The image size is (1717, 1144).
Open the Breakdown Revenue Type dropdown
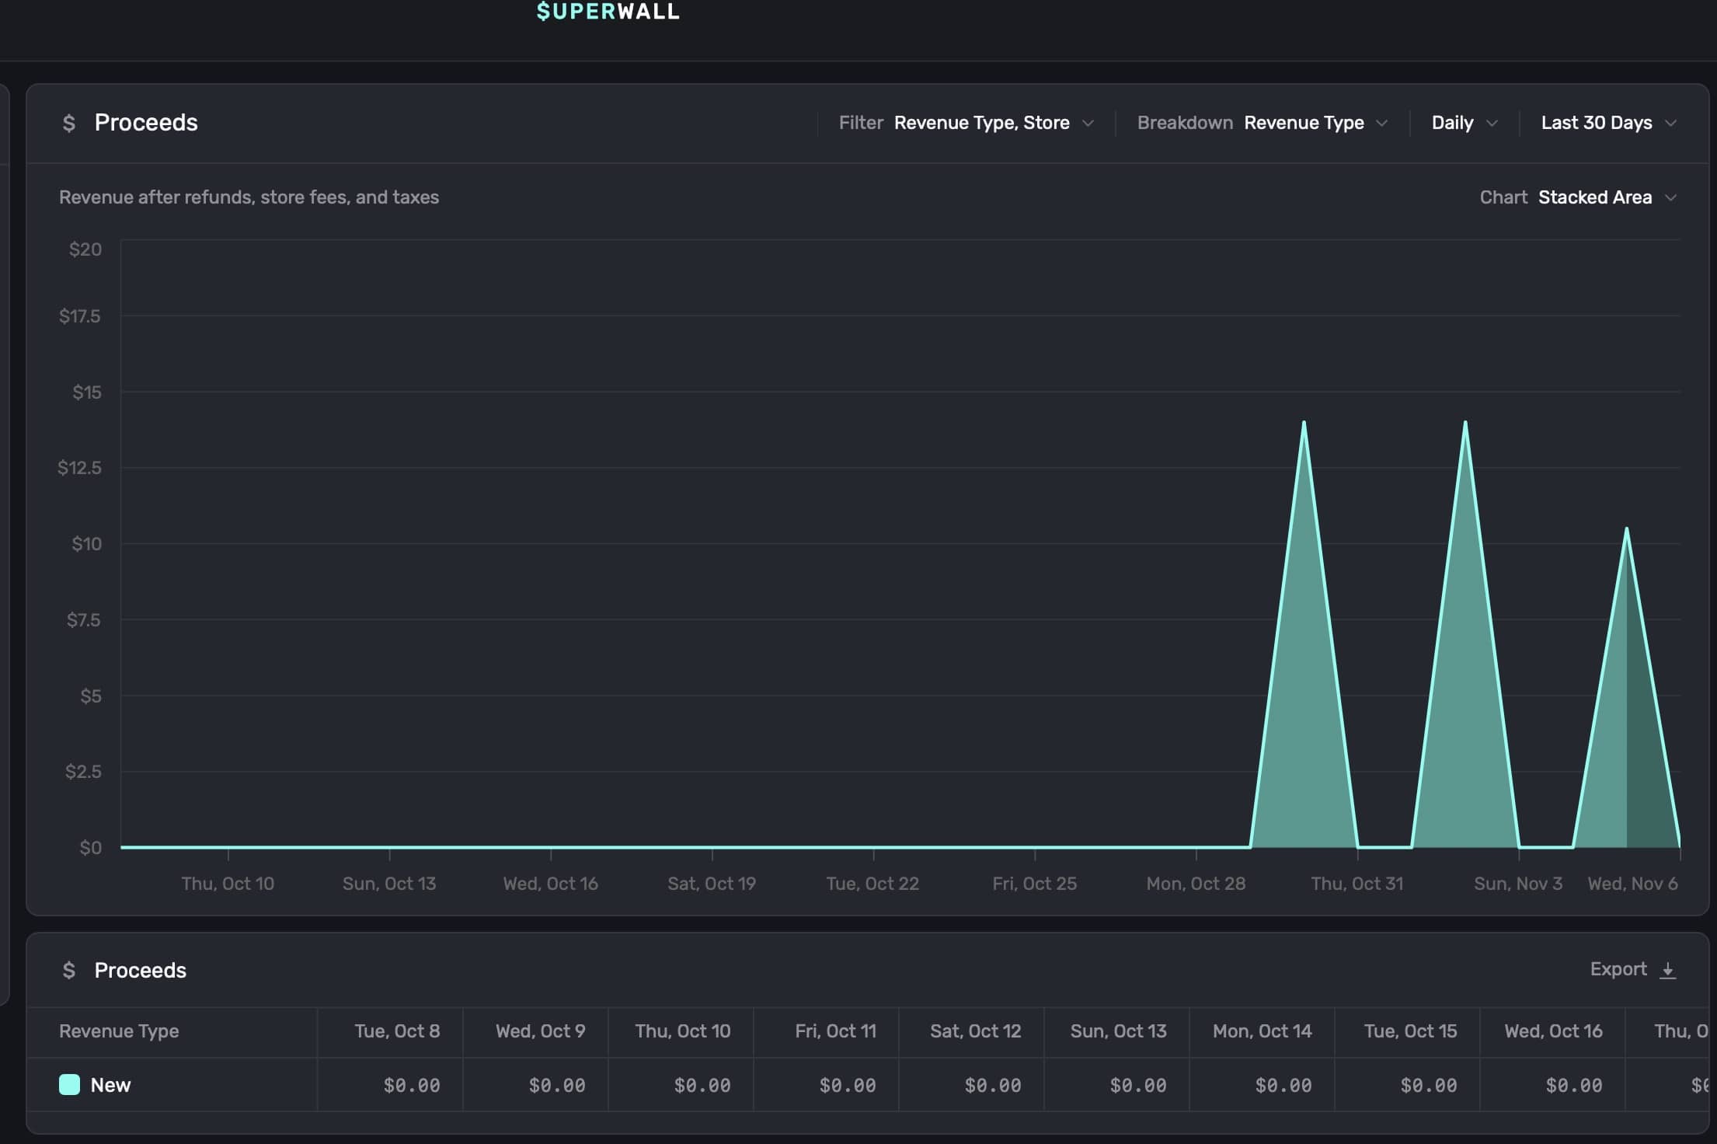(1304, 123)
